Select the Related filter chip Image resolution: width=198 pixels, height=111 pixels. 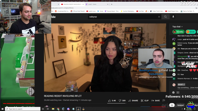pyautogui.click(x=180, y=105)
